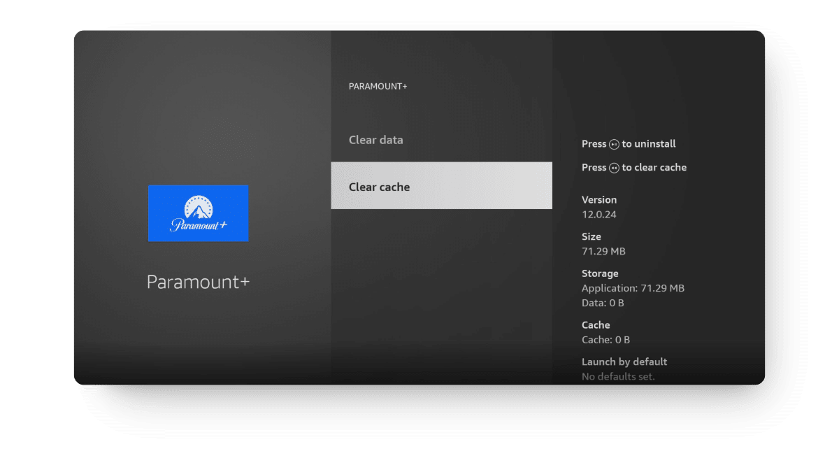This screenshot has height=472, width=839.
Task: Click the icon inside the uninstall instruction
Action: tap(613, 144)
